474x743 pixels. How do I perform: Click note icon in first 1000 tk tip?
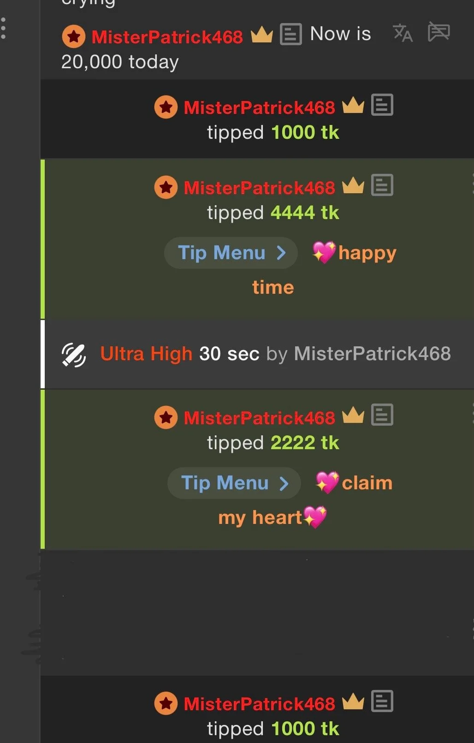382,105
